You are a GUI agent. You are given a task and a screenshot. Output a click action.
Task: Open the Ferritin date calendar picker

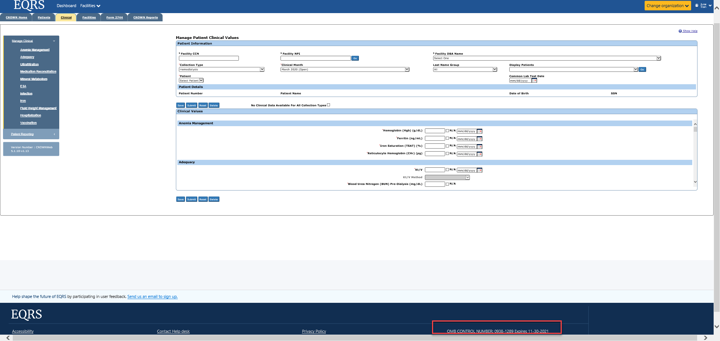tap(479, 139)
